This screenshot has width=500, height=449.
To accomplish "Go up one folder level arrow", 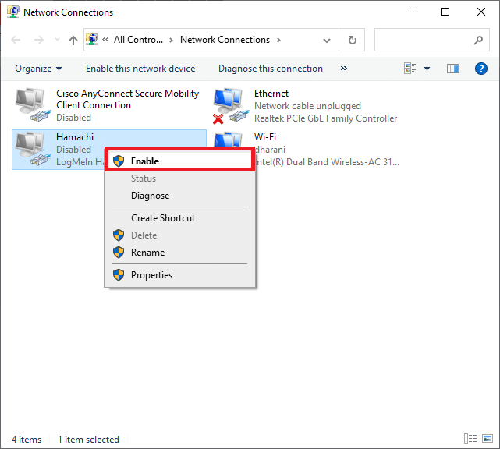I will pyautogui.click(x=73, y=40).
